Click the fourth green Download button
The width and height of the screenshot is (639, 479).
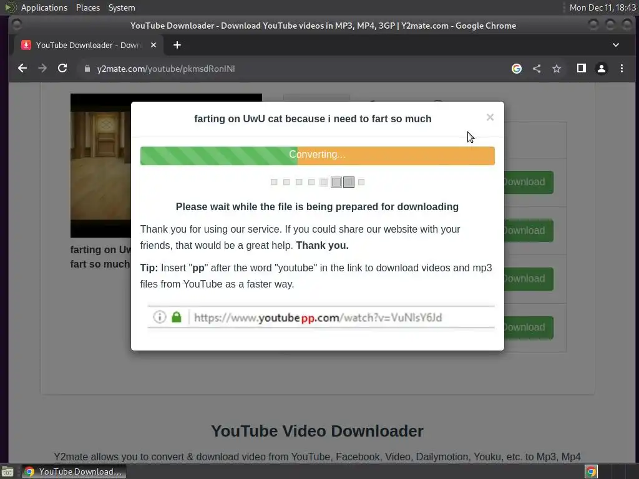click(x=529, y=327)
